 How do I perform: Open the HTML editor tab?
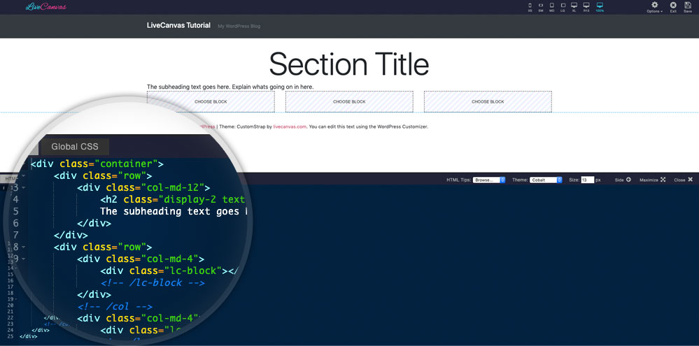(10, 179)
